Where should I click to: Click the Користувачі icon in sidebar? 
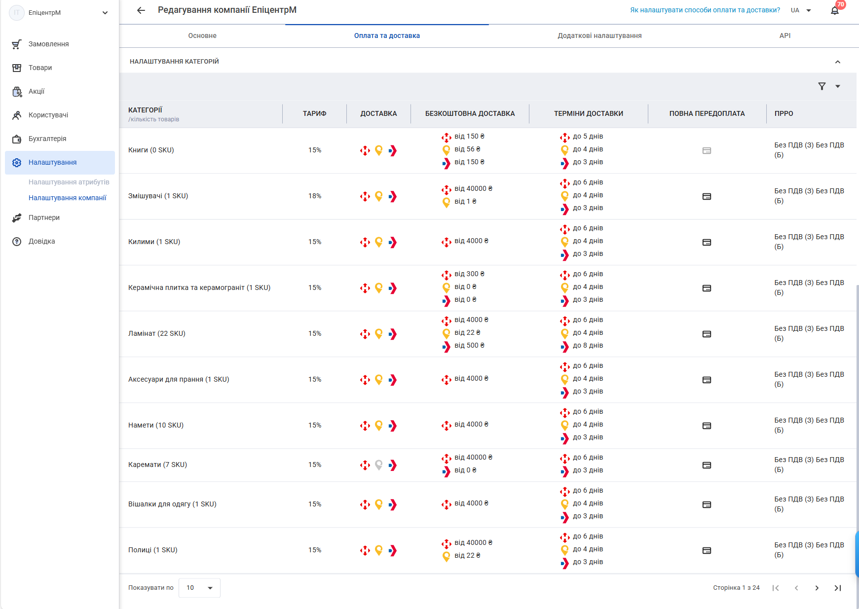point(17,115)
